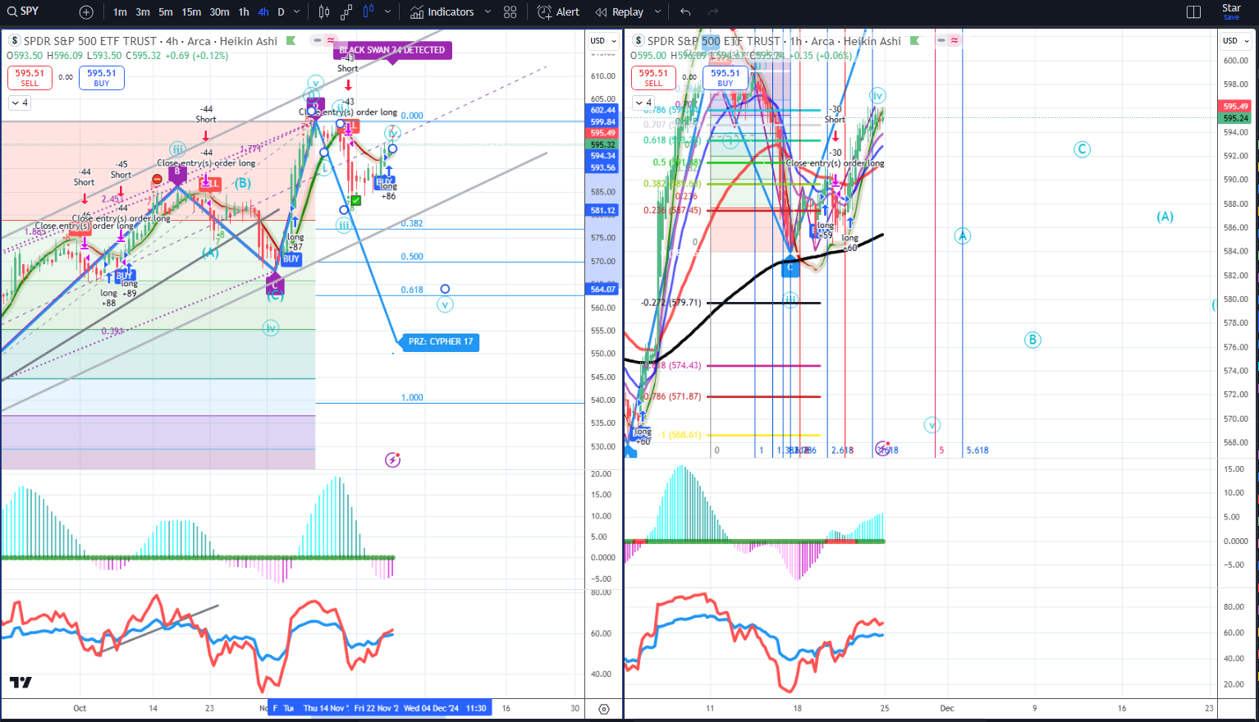This screenshot has width=1259, height=722.
Task: Select the 3m timeframe
Action: point(143,12)
